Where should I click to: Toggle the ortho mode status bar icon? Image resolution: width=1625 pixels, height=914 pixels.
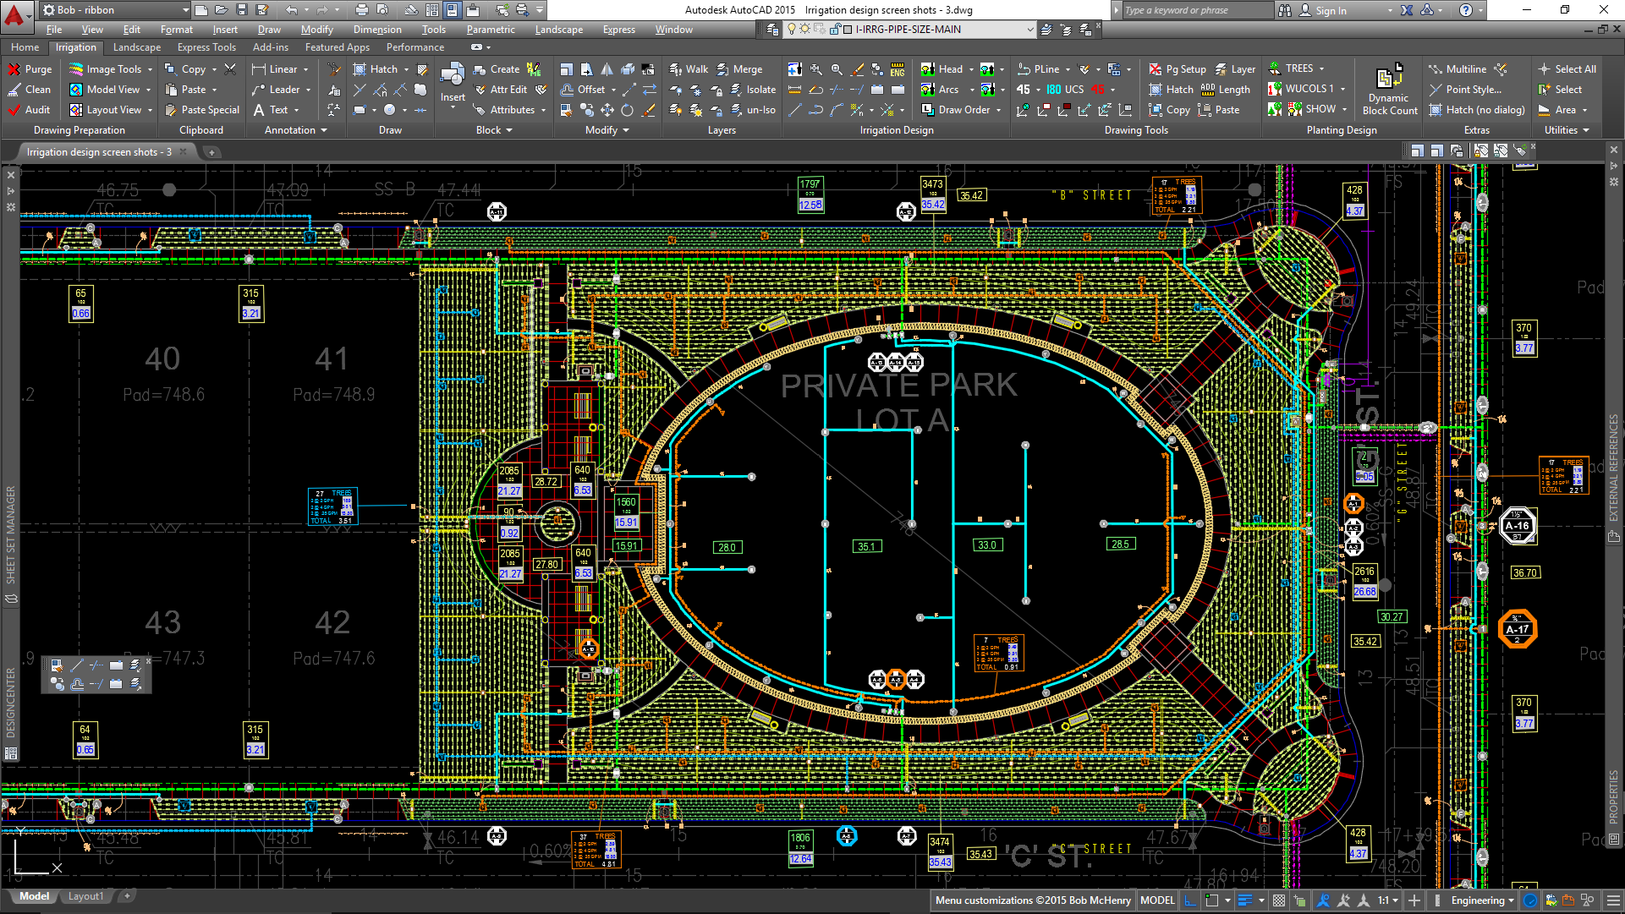click(x=1190, y=900)
